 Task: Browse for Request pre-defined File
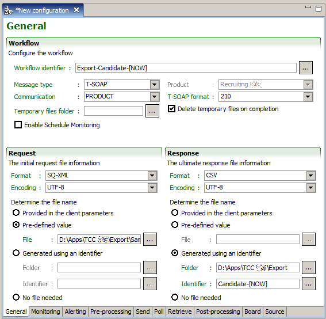point(150,240)
